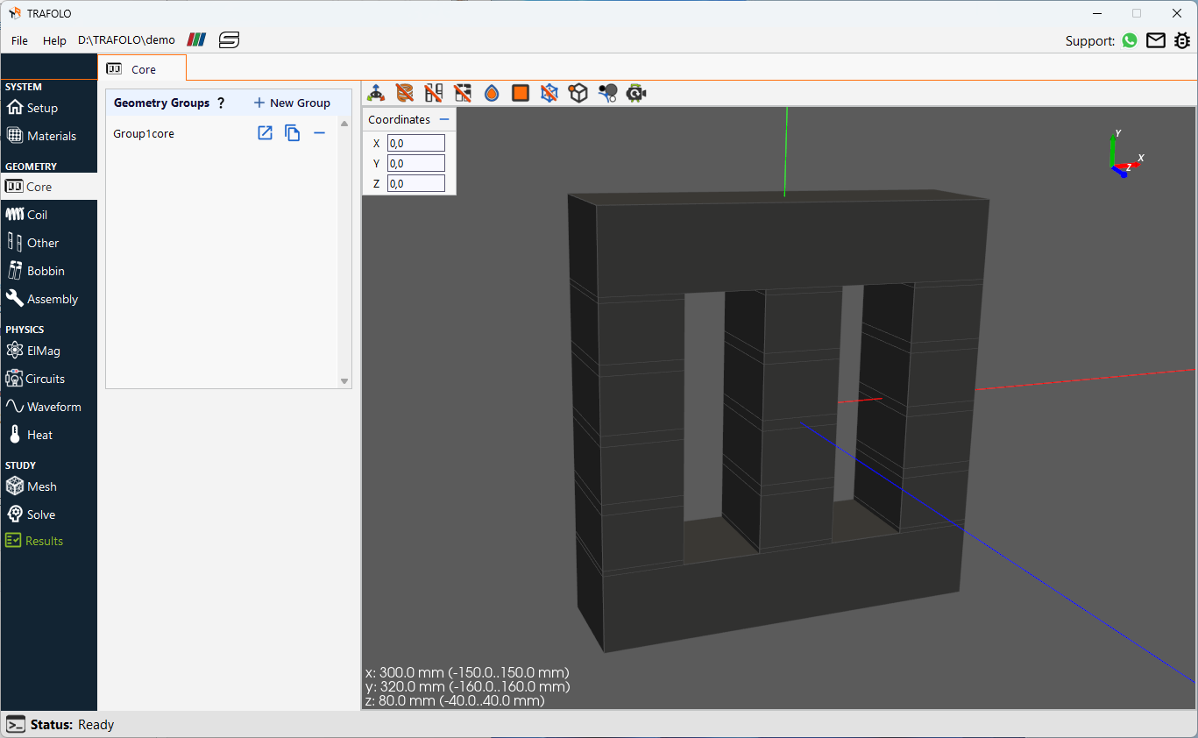
Task: Click the measurement probe icon on the toolbar
Action: 606,92
